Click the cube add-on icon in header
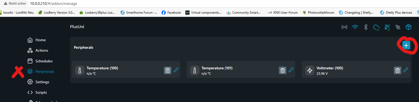 [408, 27]
